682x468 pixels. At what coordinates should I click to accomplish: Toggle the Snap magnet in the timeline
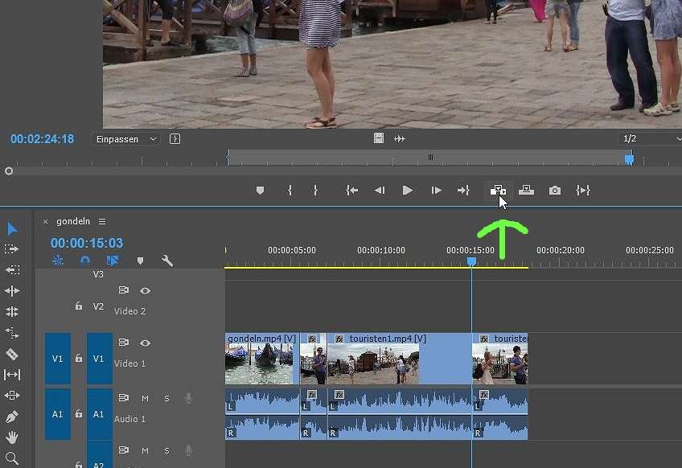pyautogui.click(x=84, y=261)
